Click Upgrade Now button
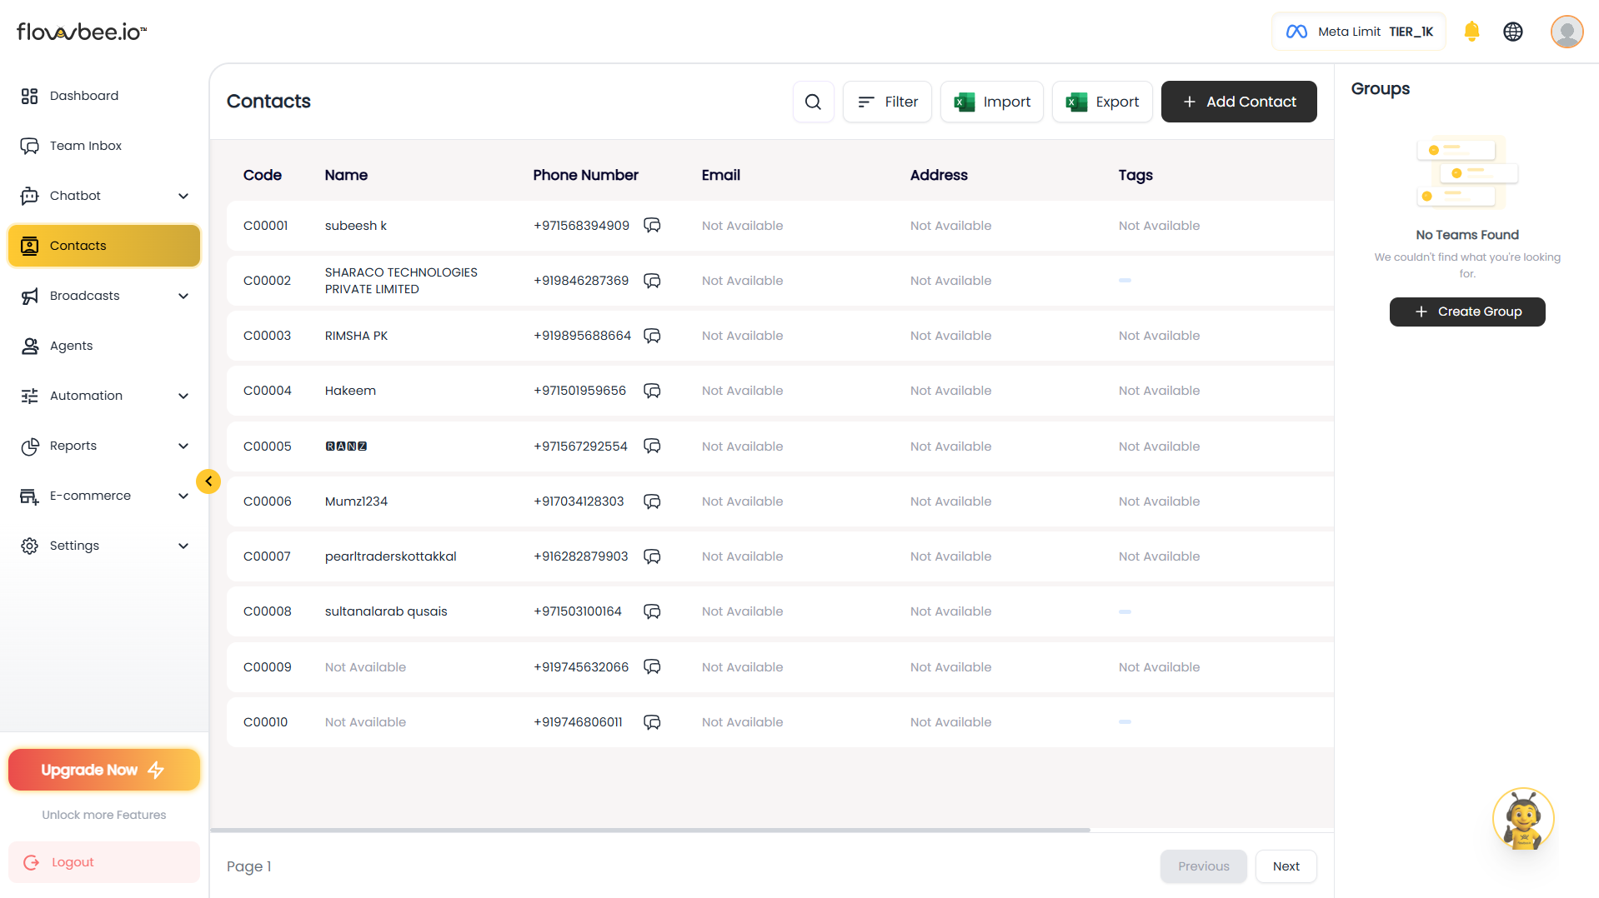This screenshot has width=1599, height=898. click(x=104, y=770)
